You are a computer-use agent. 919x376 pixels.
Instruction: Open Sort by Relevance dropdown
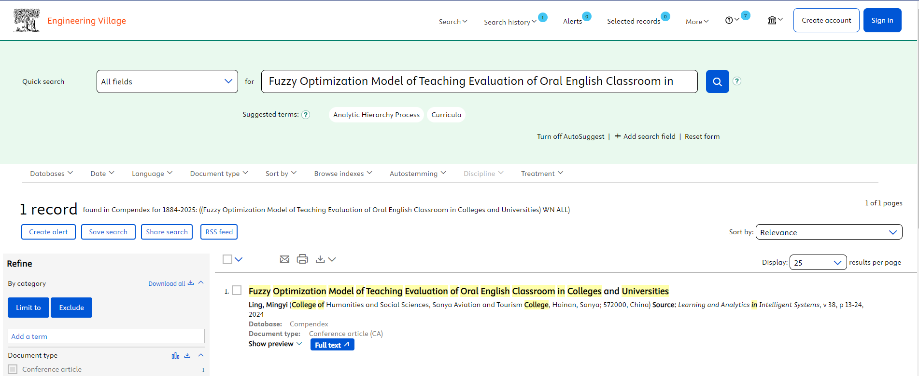(x=829, y=232)
